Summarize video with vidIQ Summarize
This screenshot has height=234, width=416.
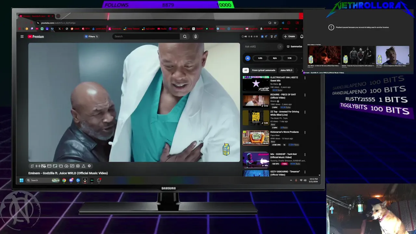(294, 46)
